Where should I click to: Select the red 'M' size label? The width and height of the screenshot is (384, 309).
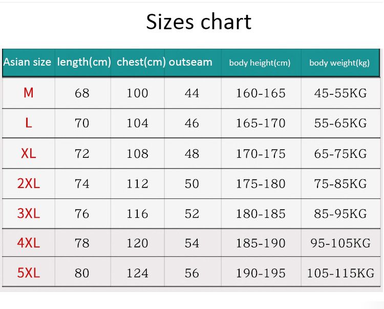point(28,93)
